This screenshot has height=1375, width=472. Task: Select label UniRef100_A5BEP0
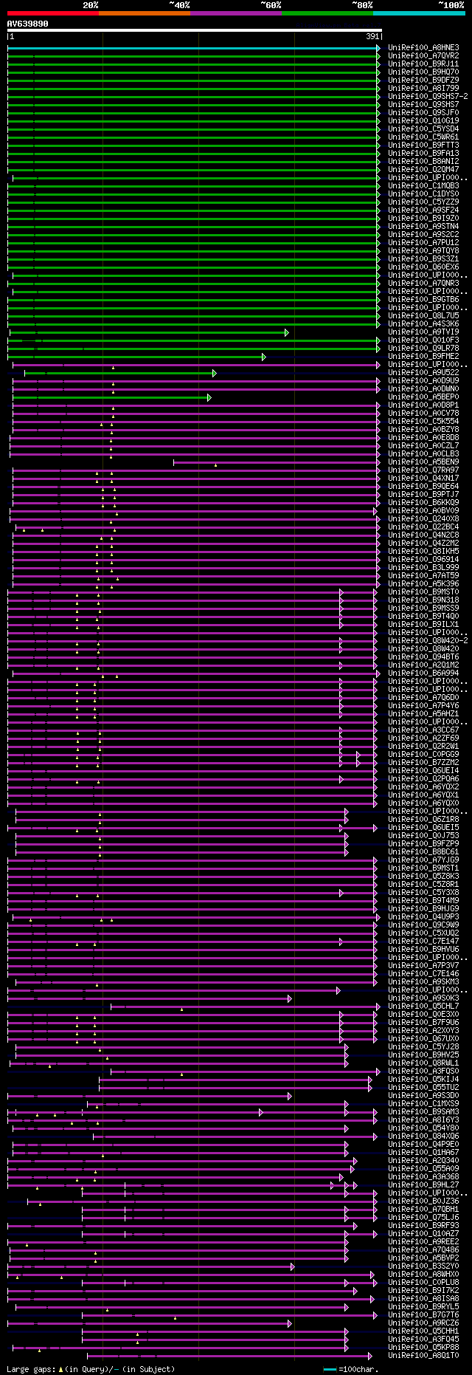tap(423, 397)
